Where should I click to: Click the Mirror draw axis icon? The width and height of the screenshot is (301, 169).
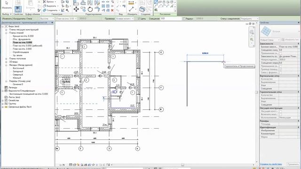tap(97, 3)
